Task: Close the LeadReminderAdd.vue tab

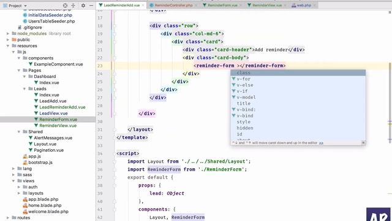Action: [143, 5]
